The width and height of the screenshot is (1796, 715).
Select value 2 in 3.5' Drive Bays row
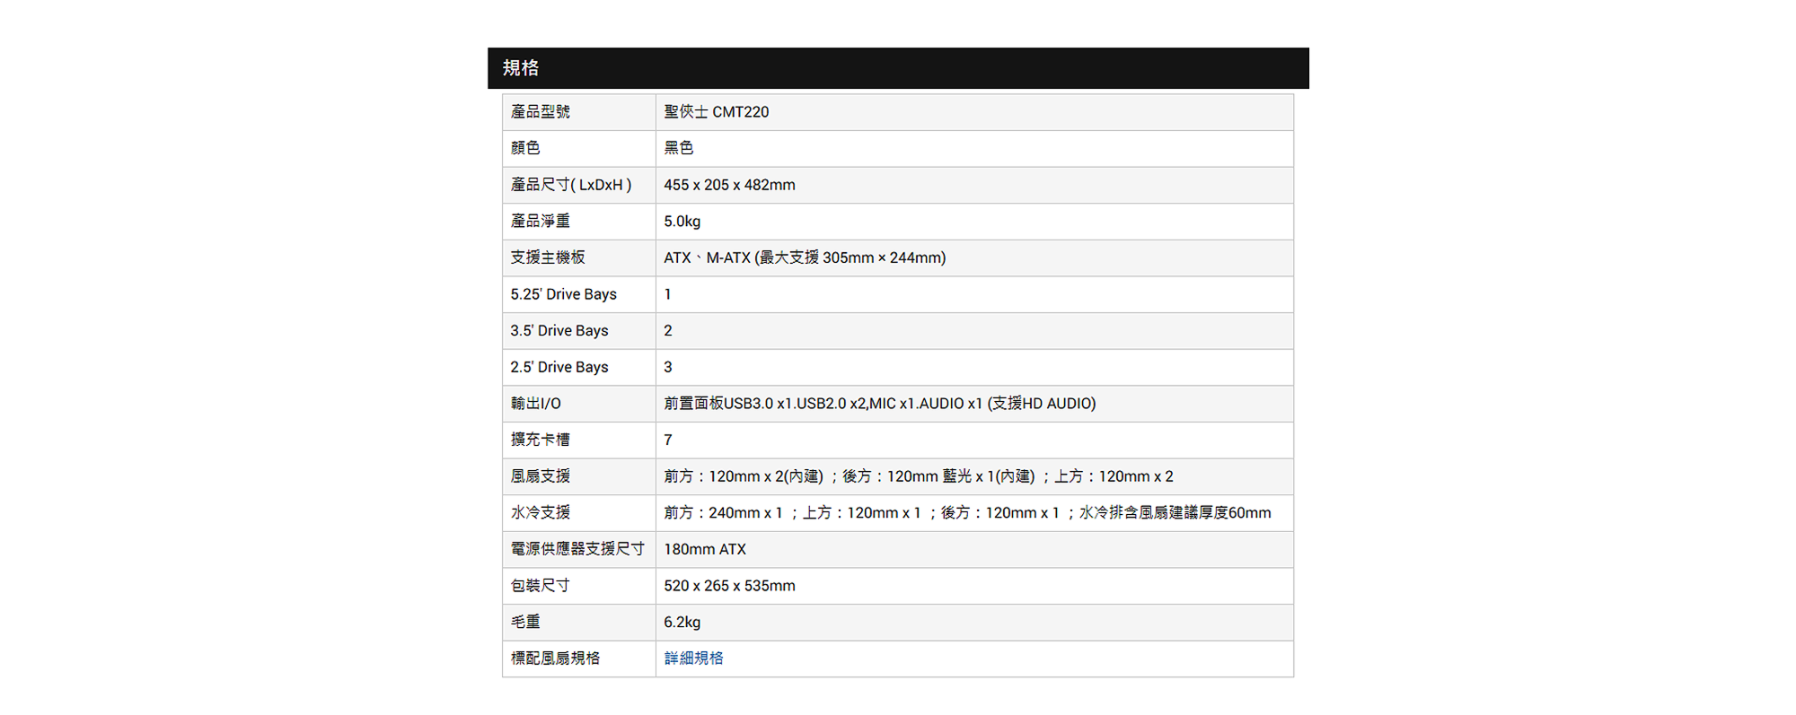[667, 331]
